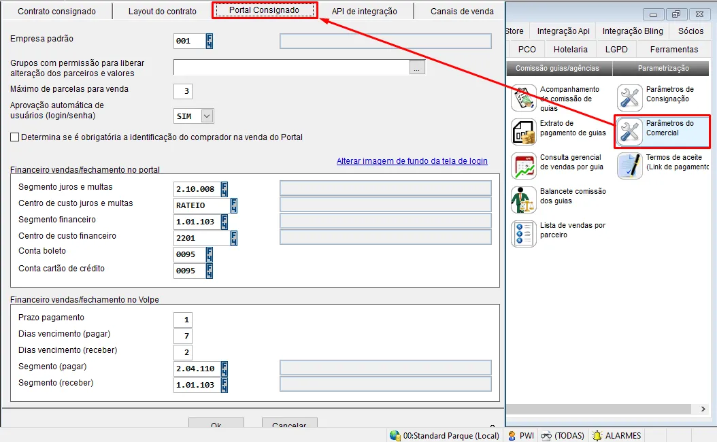Click Máximo de parcelas para venda field
The image size is (717, 442).
point(182,92)
